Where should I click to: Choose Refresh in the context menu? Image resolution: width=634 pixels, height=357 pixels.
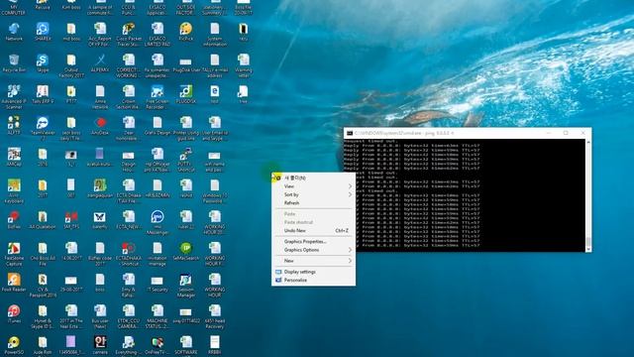click(314, 202)
